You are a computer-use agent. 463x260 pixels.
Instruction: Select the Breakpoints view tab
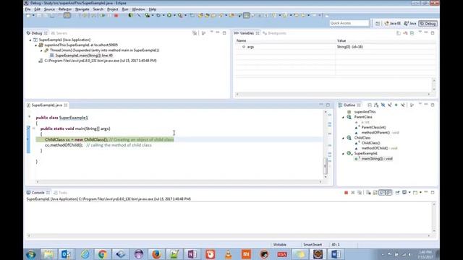click(x=275, y=33)
